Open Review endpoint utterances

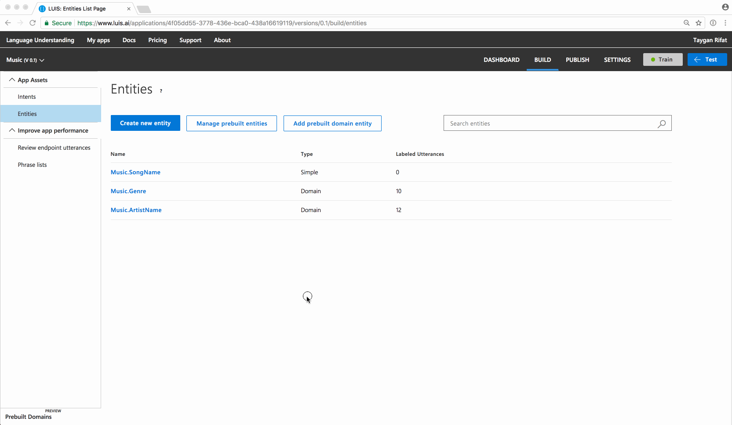pos(54,148)
